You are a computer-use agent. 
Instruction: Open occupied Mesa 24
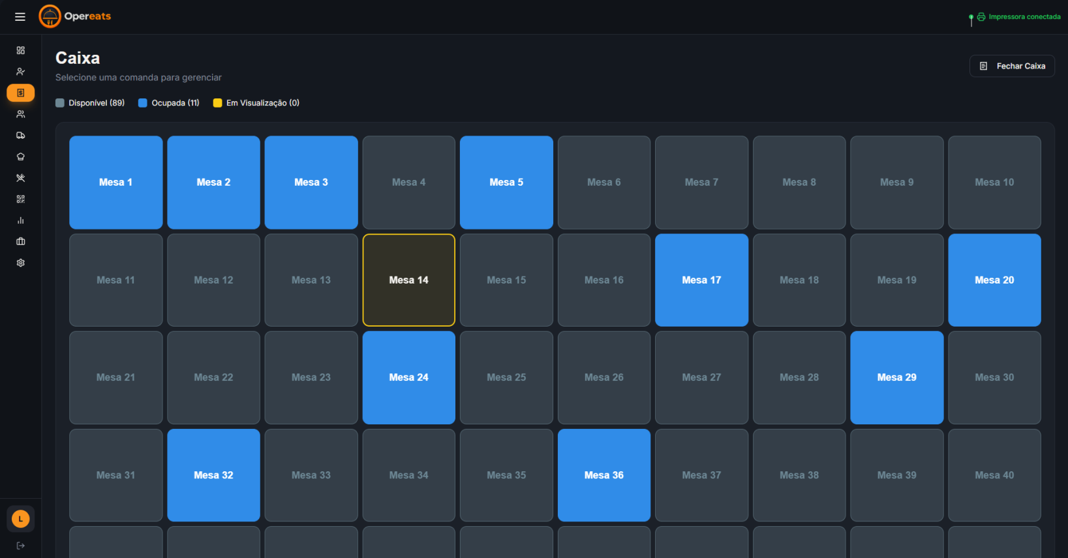tap(409, 377)
